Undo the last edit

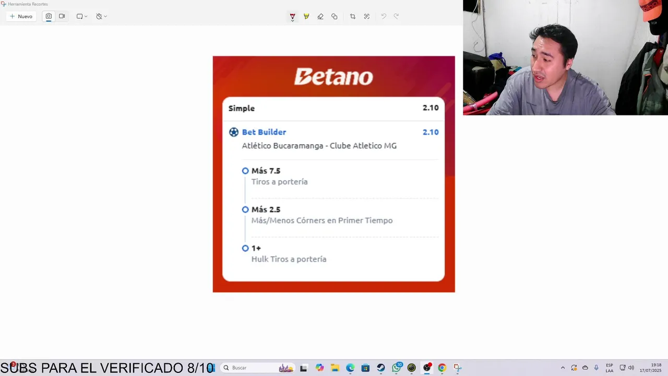click(384, 17)
